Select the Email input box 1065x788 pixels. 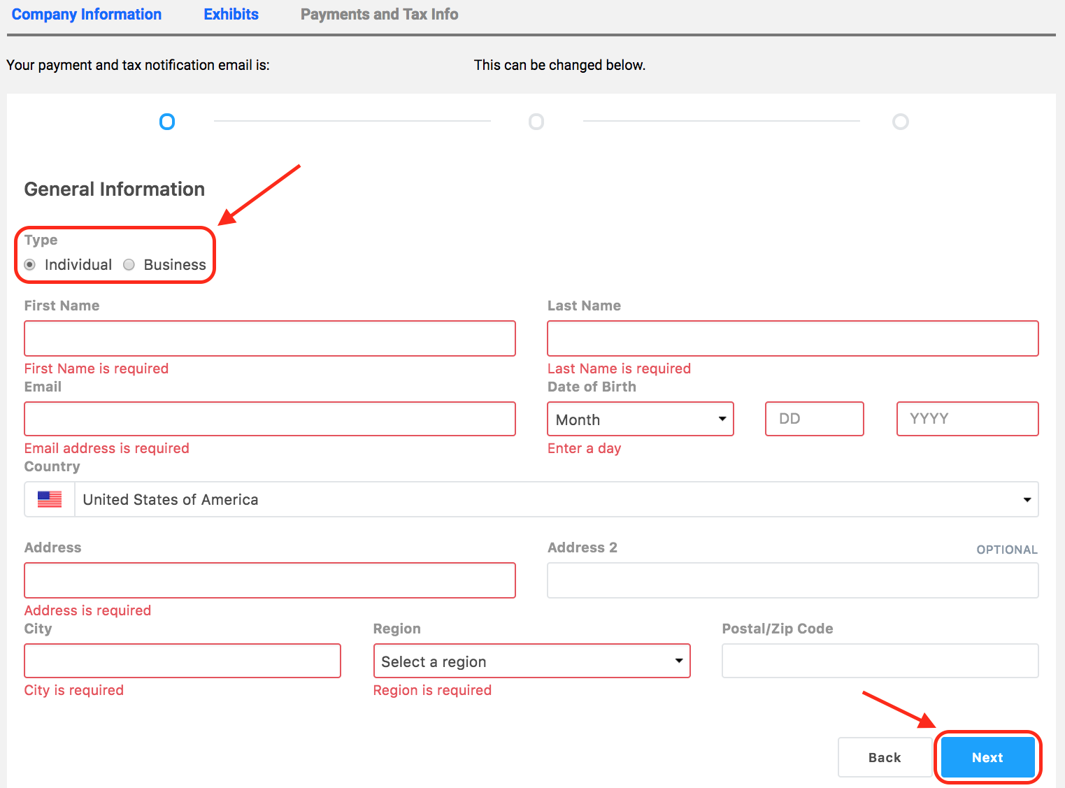[x=270, y=419]
